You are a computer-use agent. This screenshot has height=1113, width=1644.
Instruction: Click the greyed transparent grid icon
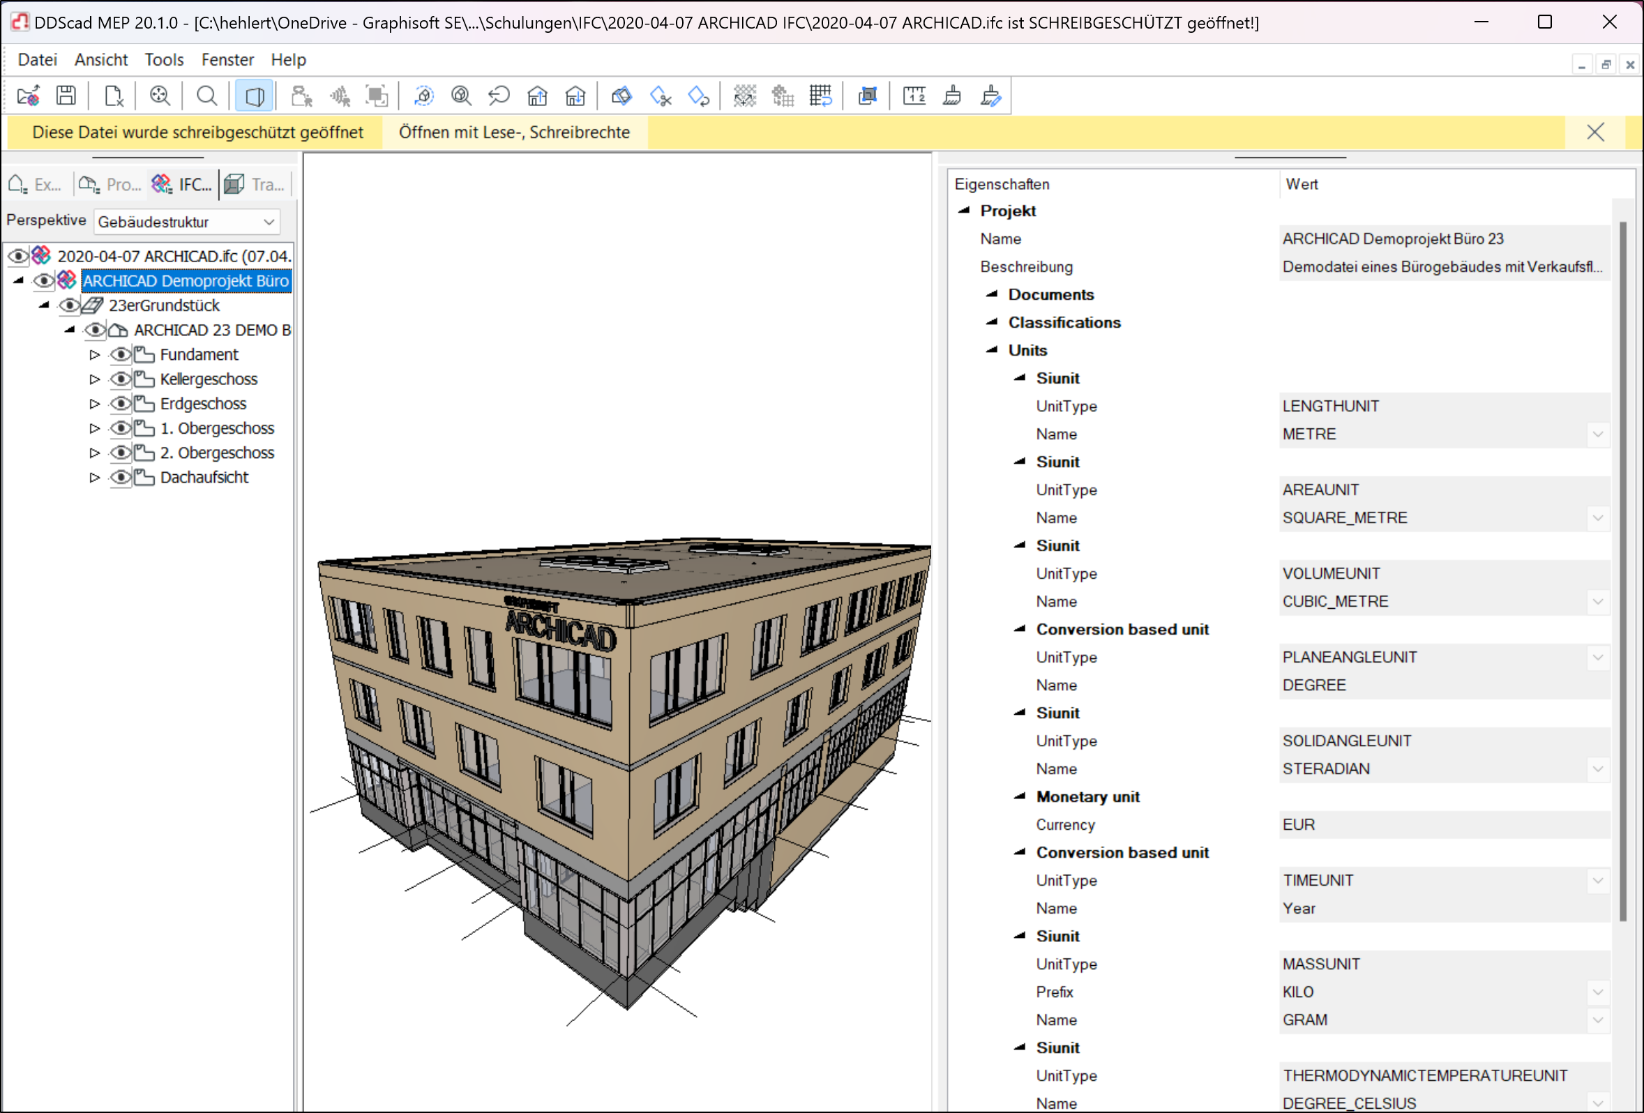click(744, 96)
